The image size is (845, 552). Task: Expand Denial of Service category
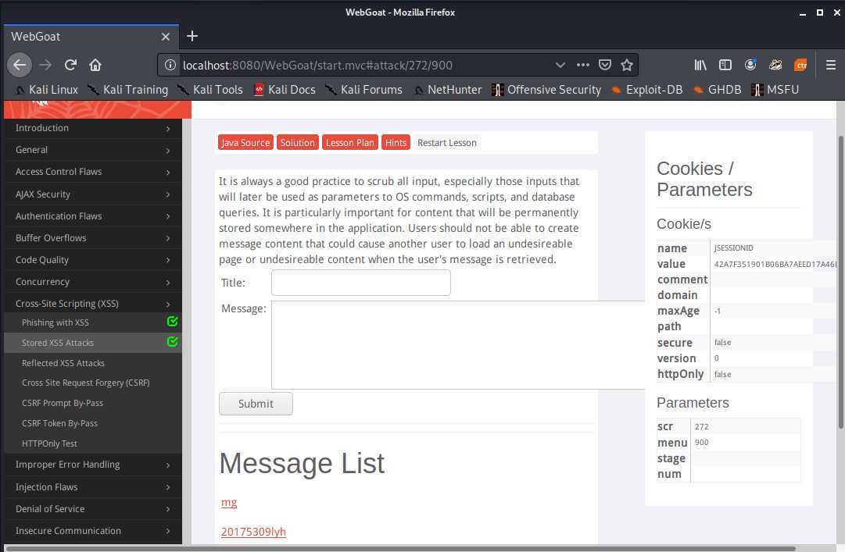[x=93, y=509]
